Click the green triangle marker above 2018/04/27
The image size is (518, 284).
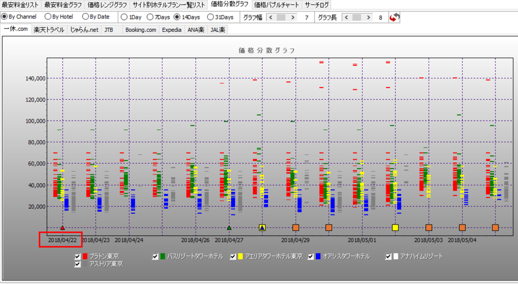click(229, 228)
